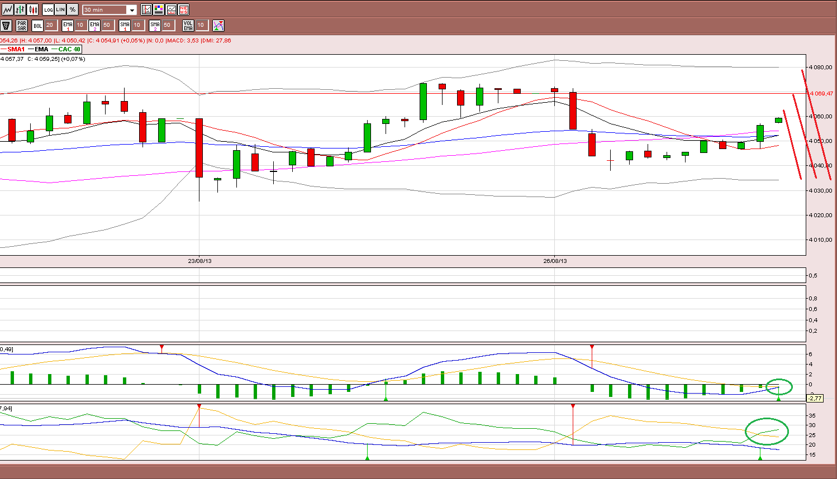Click the 4 080,00 price axis label
Viewport: 837px width, 479px height.
[821, 68]
